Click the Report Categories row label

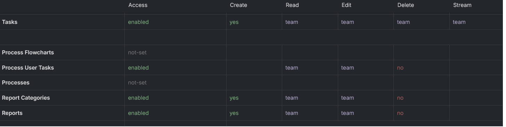(x=26, y=98)
